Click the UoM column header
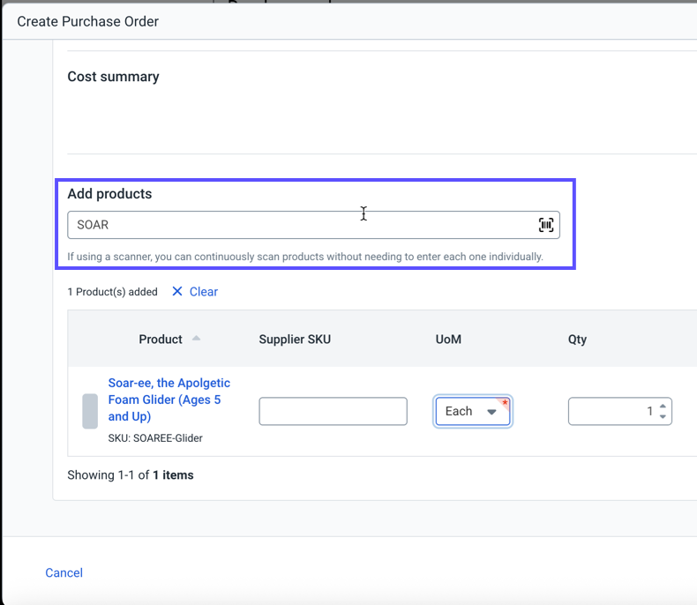 [448, 340]
